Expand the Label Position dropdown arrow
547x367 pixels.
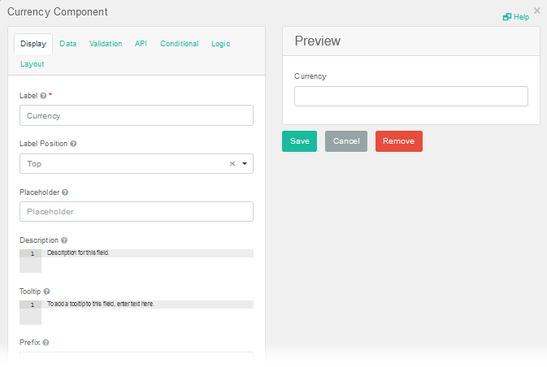point(245,163)
